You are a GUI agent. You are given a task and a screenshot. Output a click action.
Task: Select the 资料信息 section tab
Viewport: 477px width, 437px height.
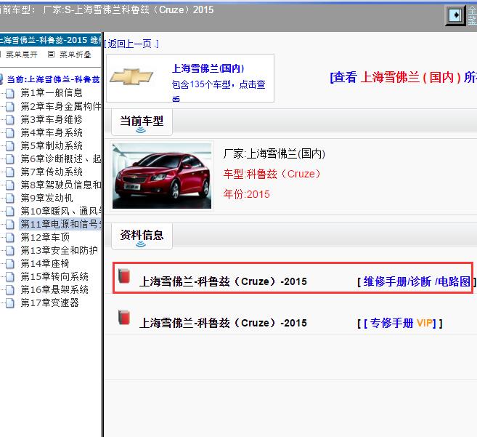[x=142, y=236]
